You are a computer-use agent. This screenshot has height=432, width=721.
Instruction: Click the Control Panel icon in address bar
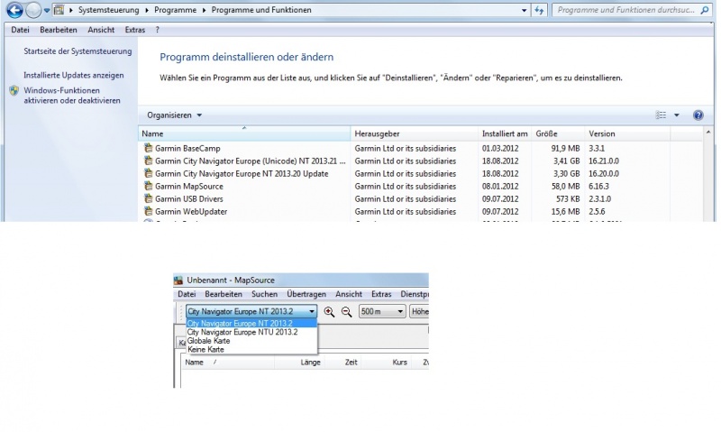(x=59, y=10)
